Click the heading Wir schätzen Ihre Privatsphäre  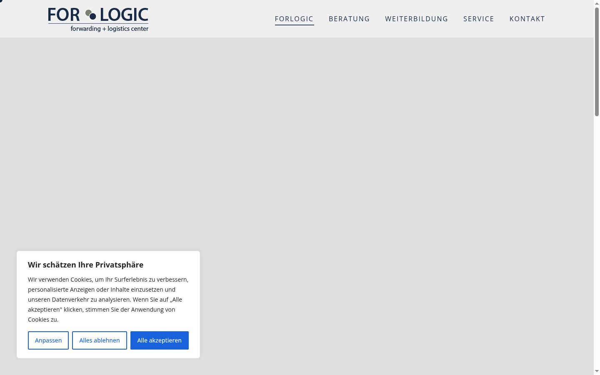85,265
